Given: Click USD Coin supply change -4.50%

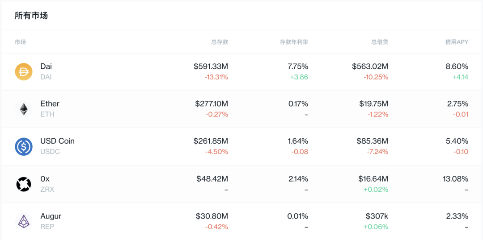Looking at the screenshot, I should (x=217, y=152).
